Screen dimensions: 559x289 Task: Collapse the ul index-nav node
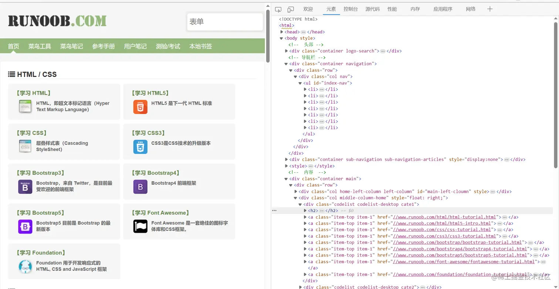point(301,83)
